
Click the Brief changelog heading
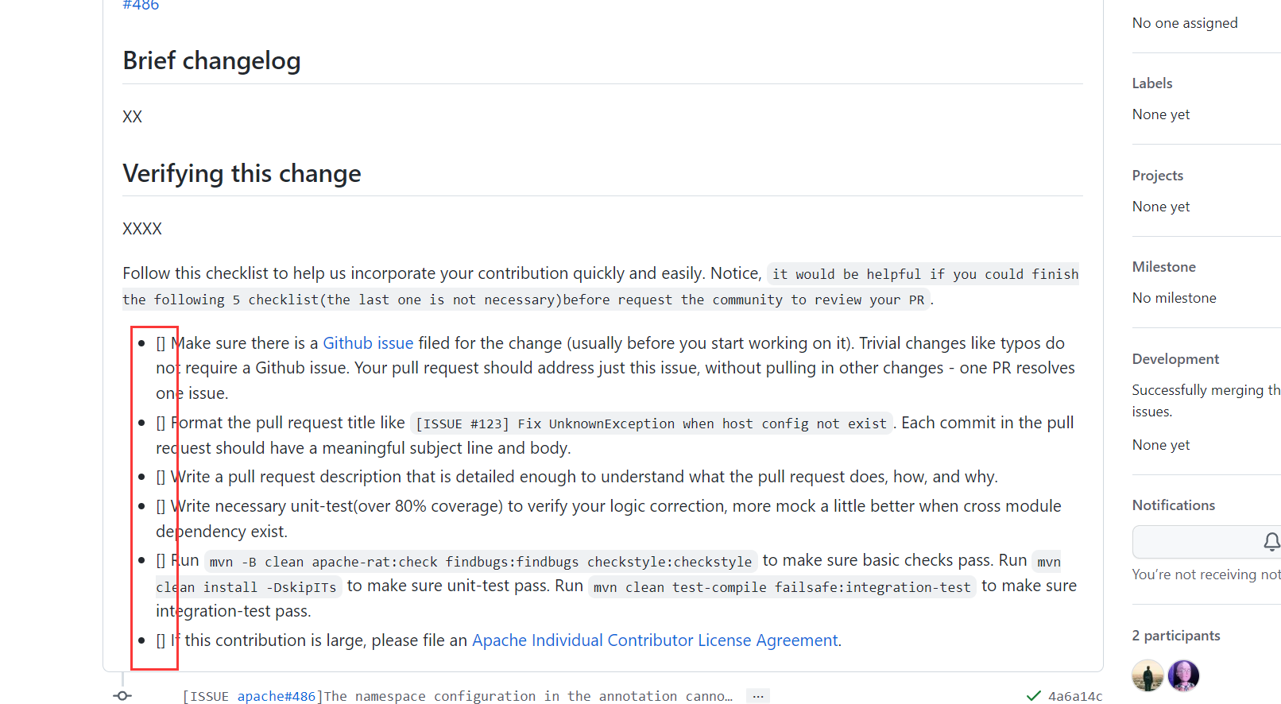(x=211, y=60)
